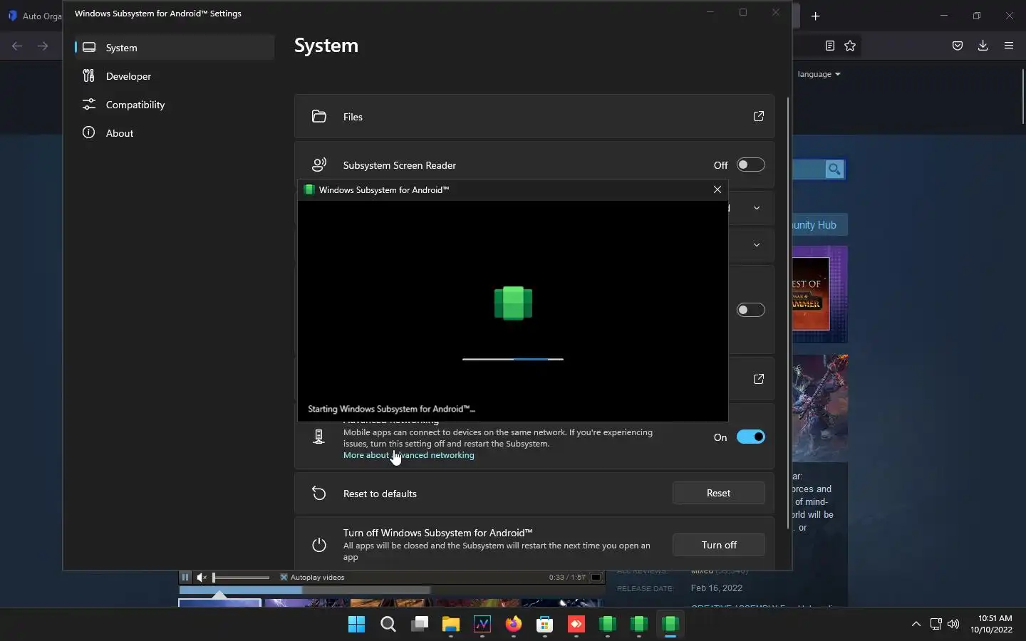This screenshot has height=641, width=1026.
Task: Open Microsoft Store from taskbar
Action: (545, 625)
